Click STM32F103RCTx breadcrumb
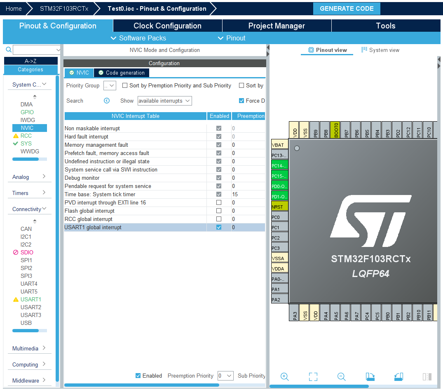This screenshot has width=443, height=390. click(64, 9)
